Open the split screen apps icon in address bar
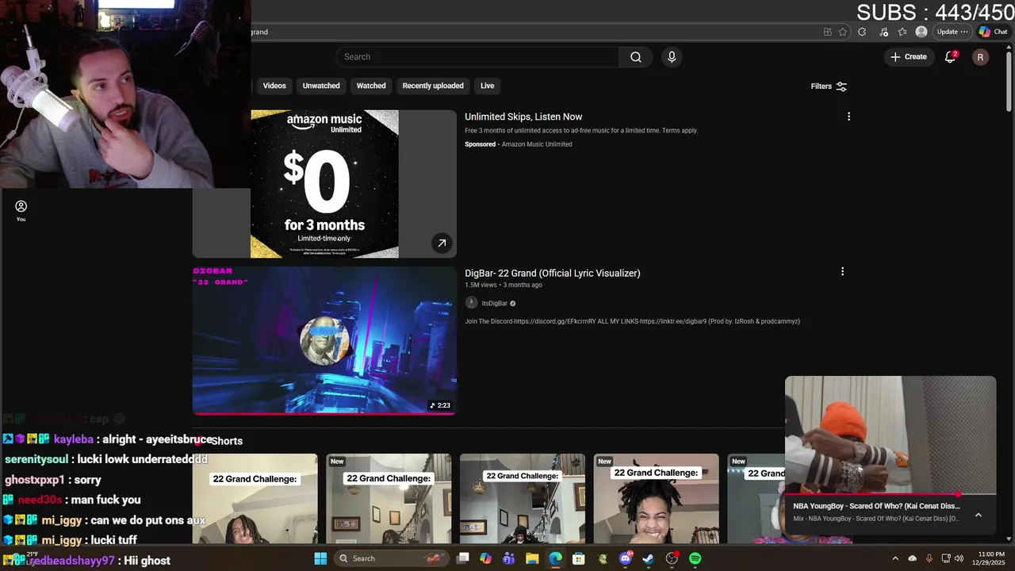This screenshot has height=571, width=1015. (x=827, y=32)
